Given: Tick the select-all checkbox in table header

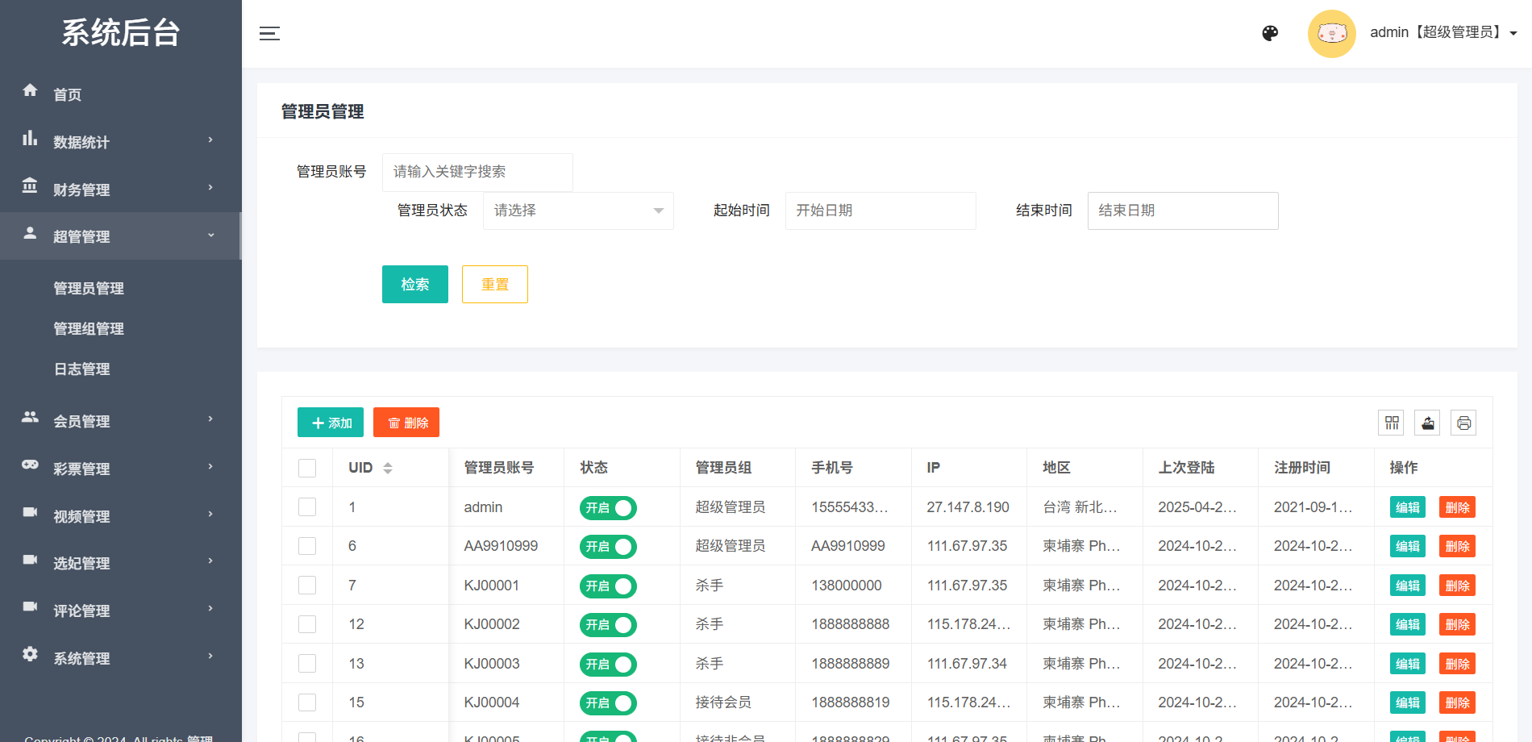Looking at the screenshot, I should (307, 468).
